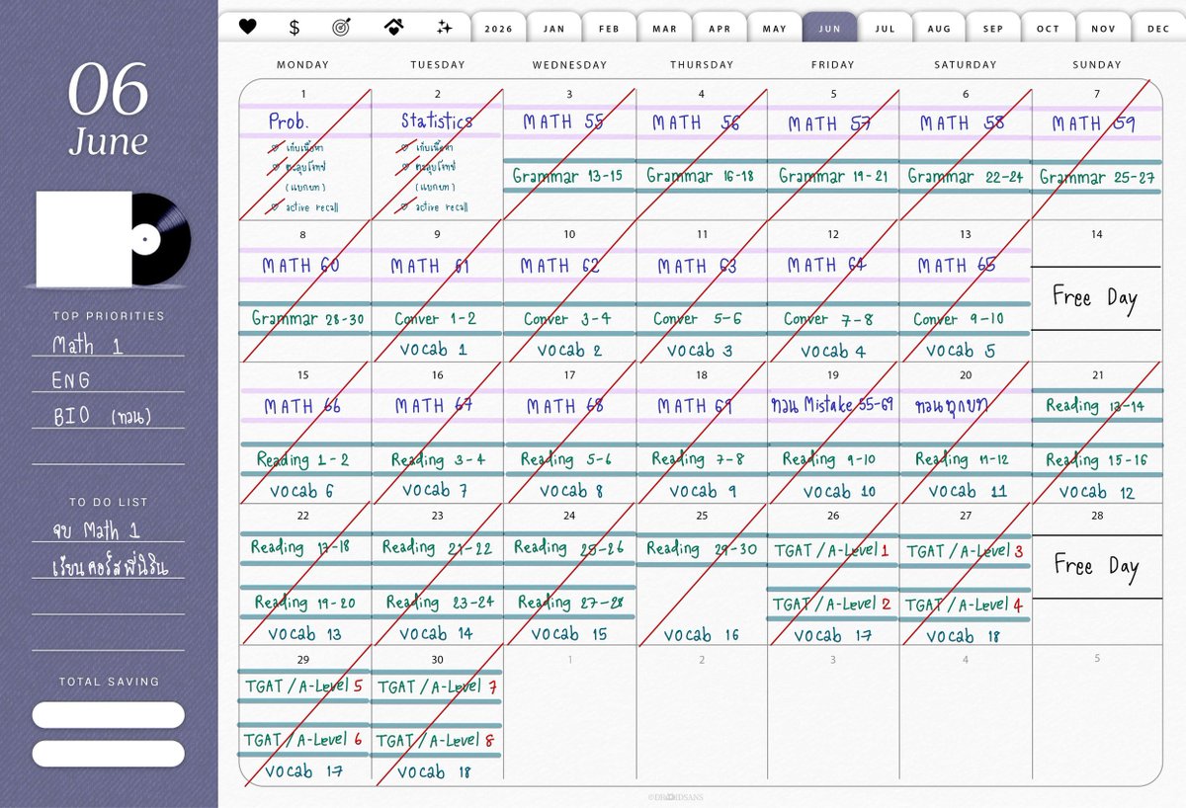Select the highlighted JUN month tab
Image resolution: width=1186 pixels, height=808 pixels.
point(830,29)
